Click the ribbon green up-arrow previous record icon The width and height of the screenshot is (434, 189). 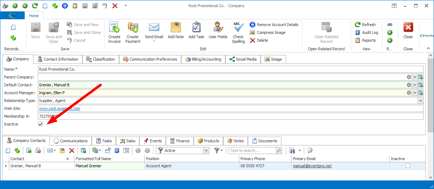coord(390,32)
